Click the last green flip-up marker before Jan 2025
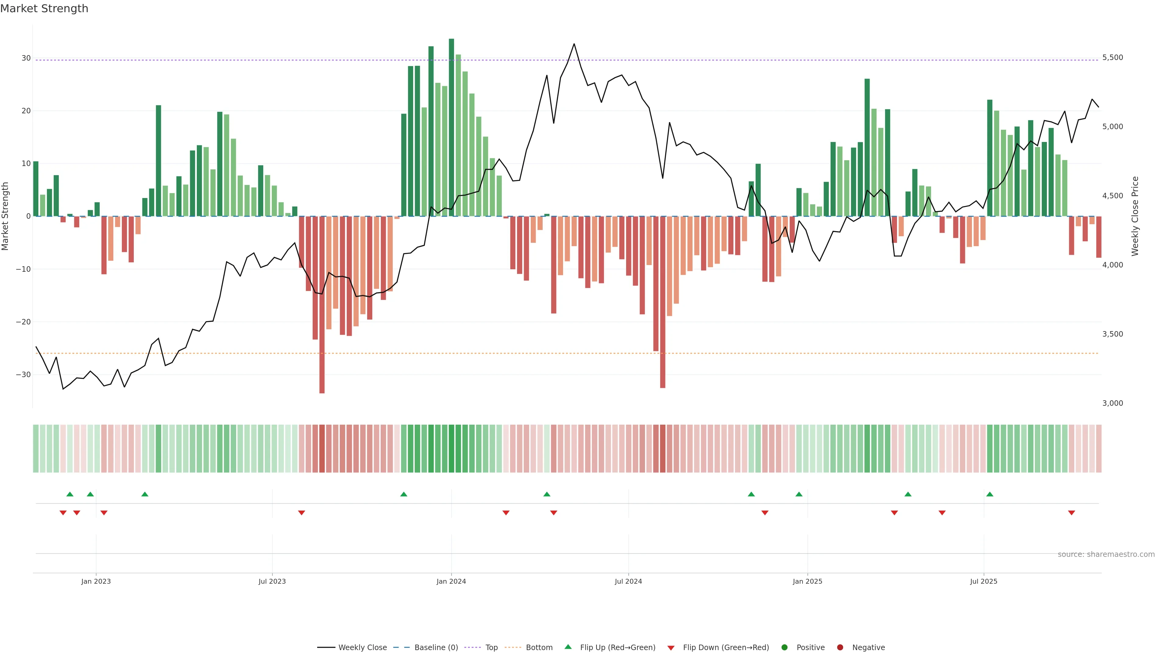Image resolution: width=1170 pixels, height=658 pixels. [x=799, y=494]
